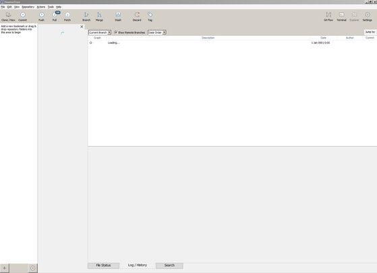Click the Branch toolbar icon
Screen dimensions: 377x273
tap(86, 17)
